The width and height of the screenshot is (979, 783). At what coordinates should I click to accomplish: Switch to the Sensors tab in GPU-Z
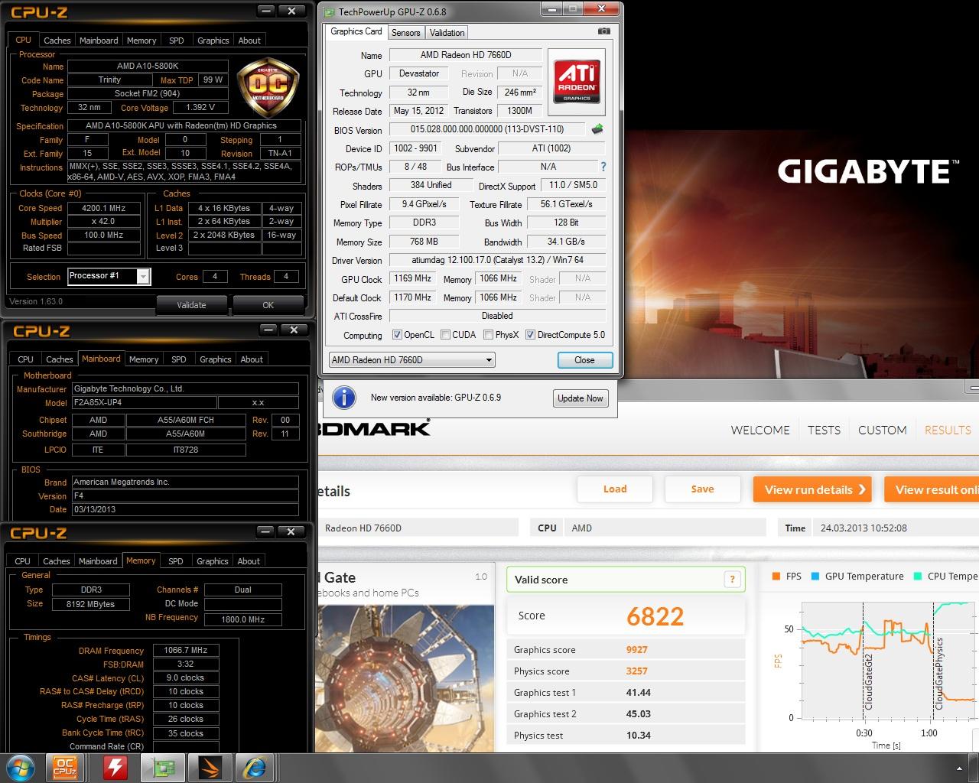tap(405, 33)
